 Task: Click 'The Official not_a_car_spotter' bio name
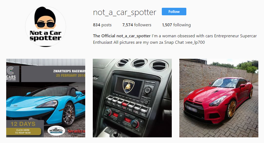click(122, 36)
